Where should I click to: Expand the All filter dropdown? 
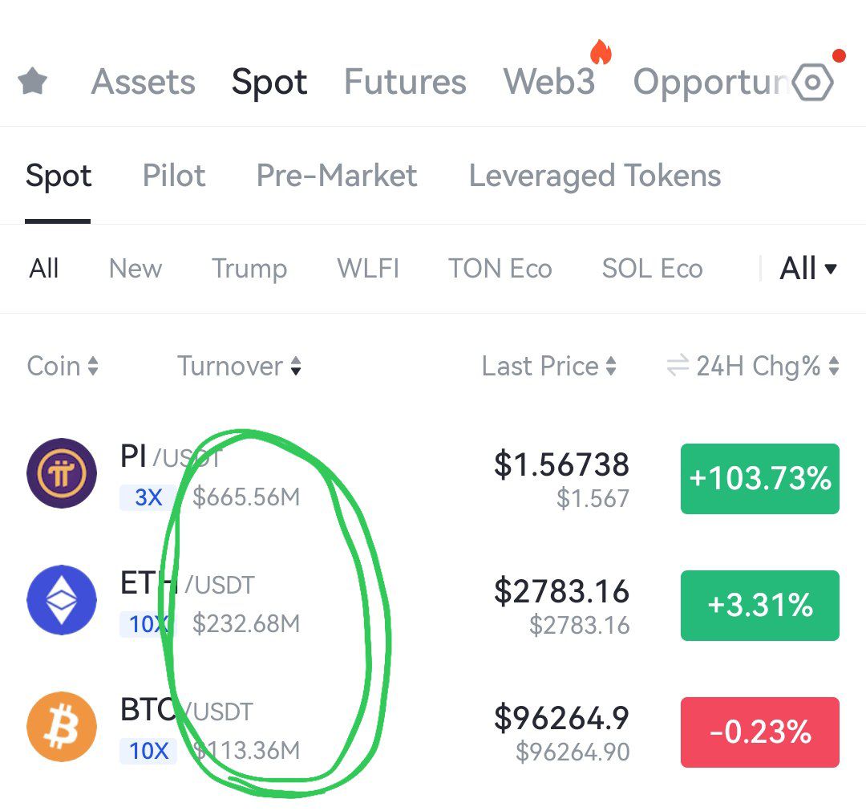[808, 269]
